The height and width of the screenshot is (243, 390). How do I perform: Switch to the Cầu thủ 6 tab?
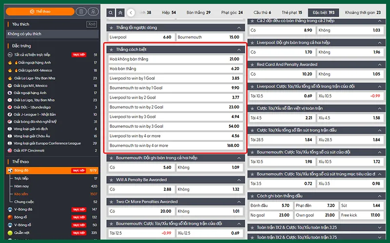[262, 13]
